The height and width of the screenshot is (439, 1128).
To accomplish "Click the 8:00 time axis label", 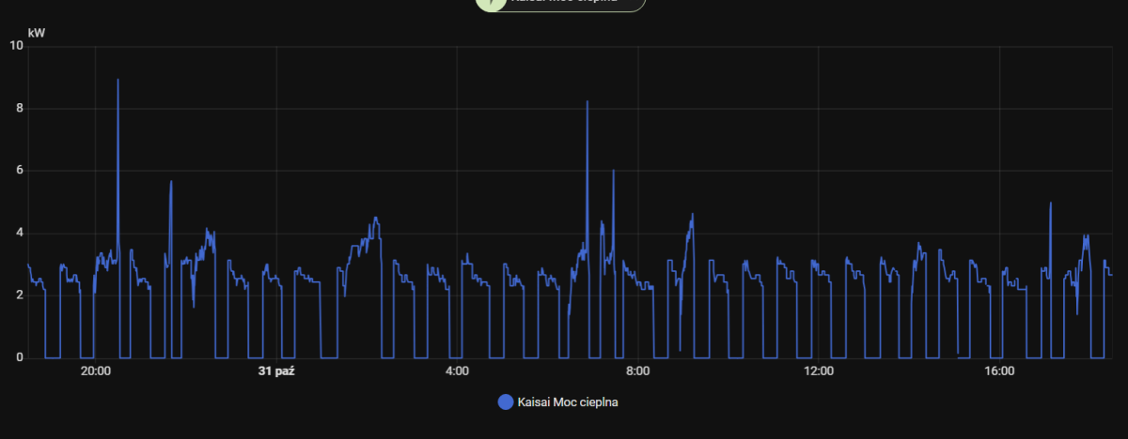I will 637,371.
